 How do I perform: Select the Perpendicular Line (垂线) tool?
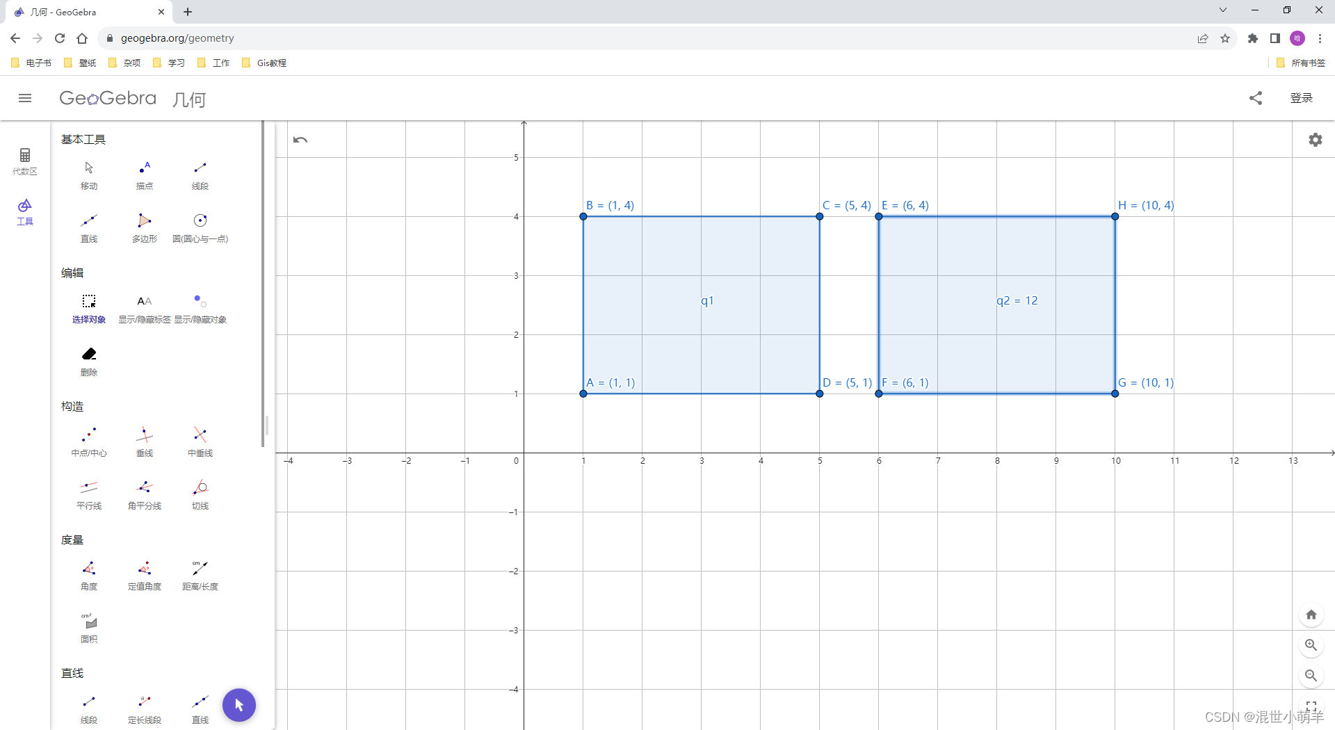[145, 442]
